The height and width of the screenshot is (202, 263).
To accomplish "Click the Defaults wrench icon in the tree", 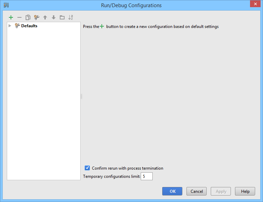I will 17,26.
